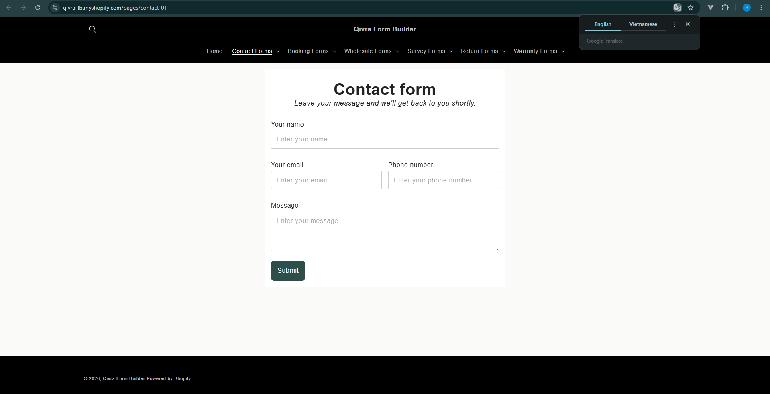Open Chrome three-dot main menu
Viewport: 770px width, 394px height.
click(x=761, y=8)
